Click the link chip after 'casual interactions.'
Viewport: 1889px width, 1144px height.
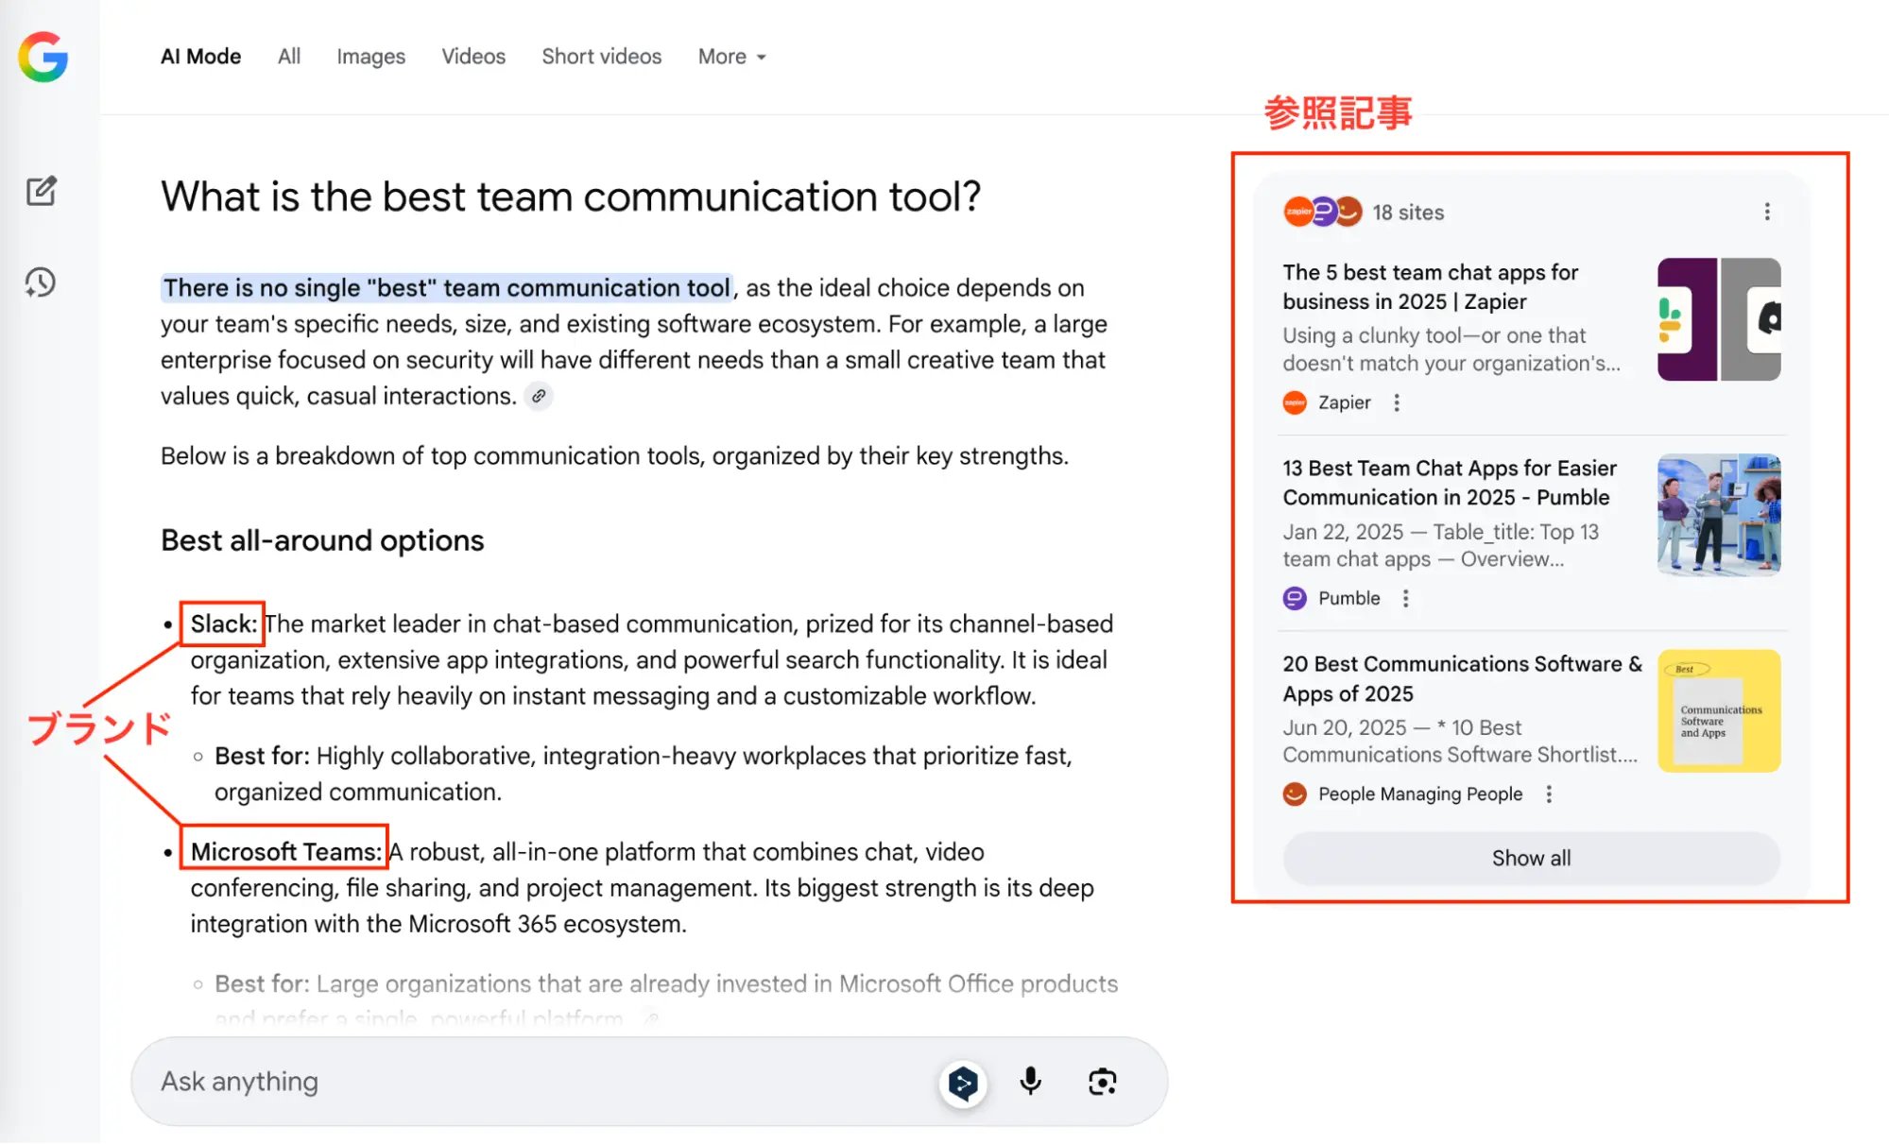(x=539, y=396)
